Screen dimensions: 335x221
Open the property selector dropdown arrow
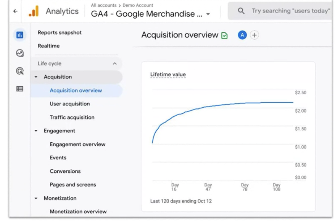[x=208, y=14]
